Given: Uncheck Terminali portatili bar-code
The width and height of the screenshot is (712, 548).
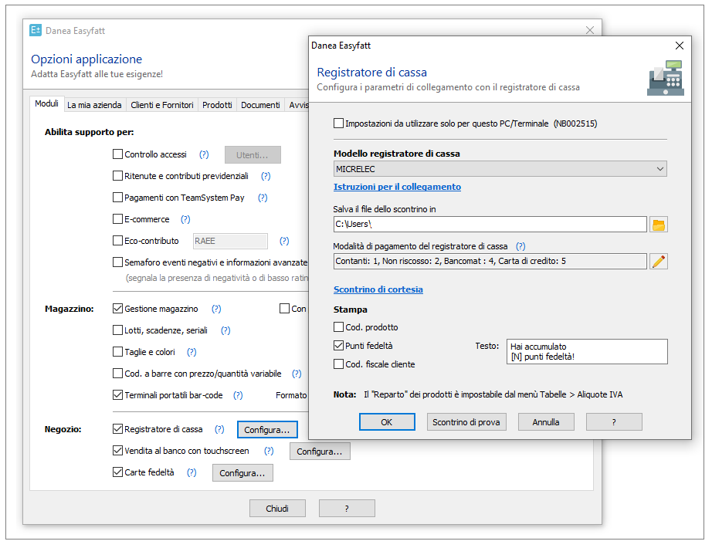Looking at the screenshot, I should pyautogui.click(x=117, y=394).
